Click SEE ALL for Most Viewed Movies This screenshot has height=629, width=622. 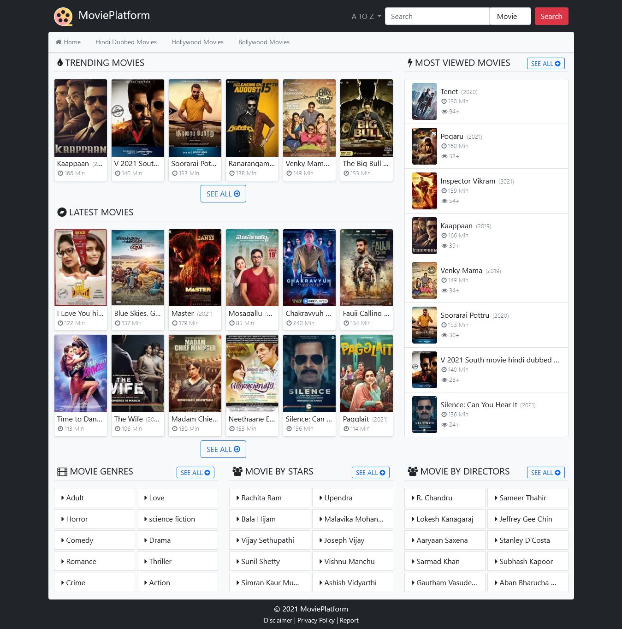pyautogui.click(x=545, y=64)
